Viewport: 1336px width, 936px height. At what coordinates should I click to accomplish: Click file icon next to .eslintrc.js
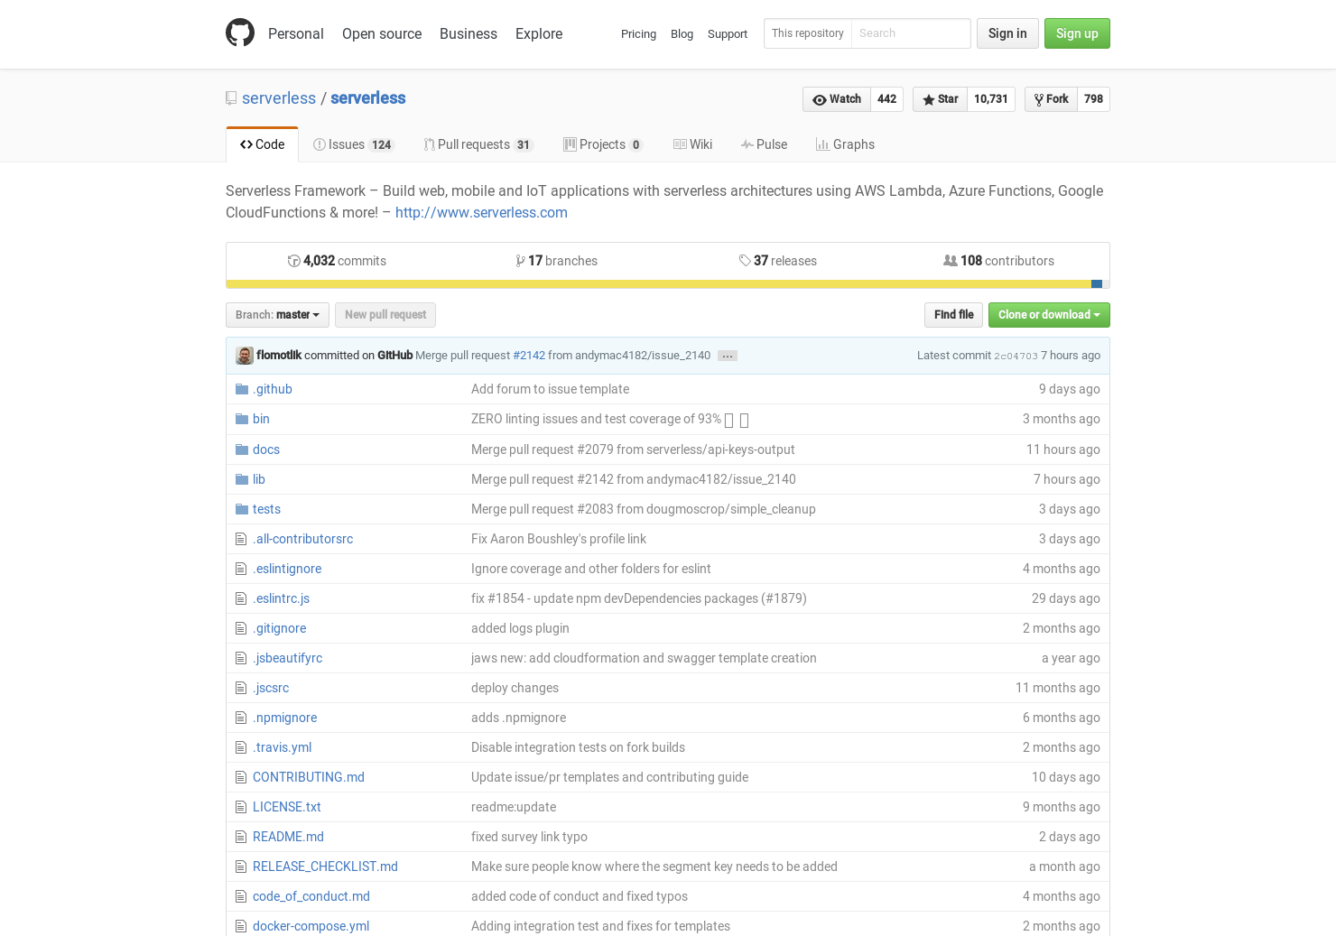pos(241,598)
